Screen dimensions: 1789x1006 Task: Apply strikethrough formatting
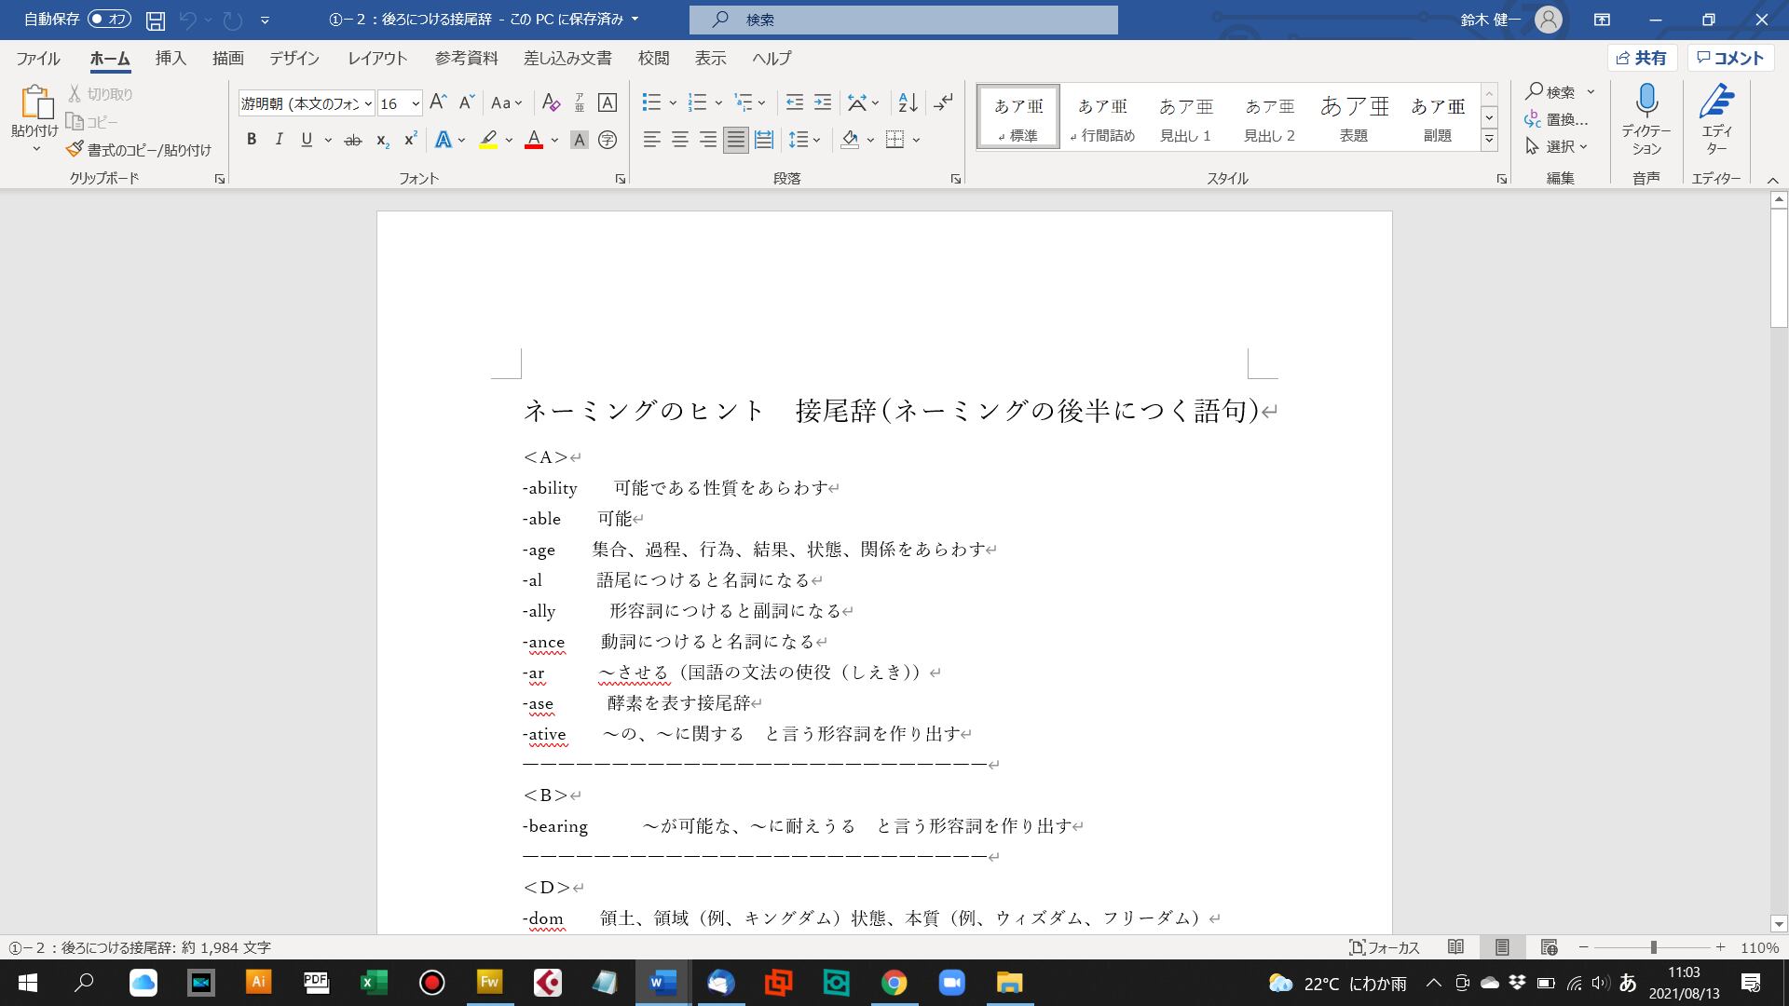[352, 140]
